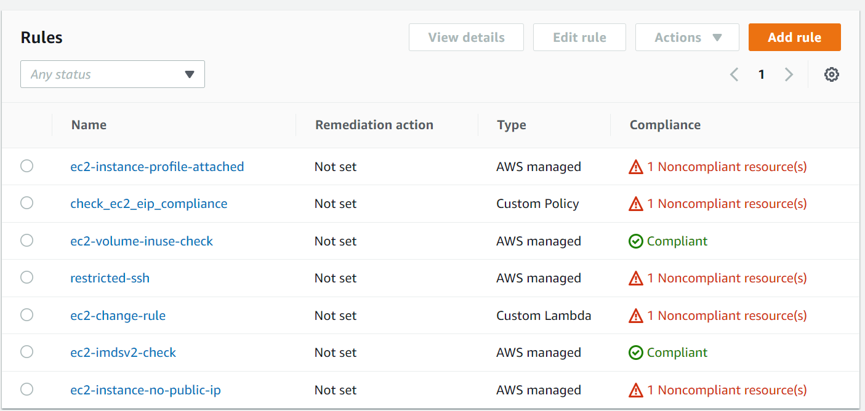Image resolution: width=865 pixels, height=411 pixels.
Task: Click the green Compliant check icon for ec2-volume-inuse-check
Action: [635, 241]
